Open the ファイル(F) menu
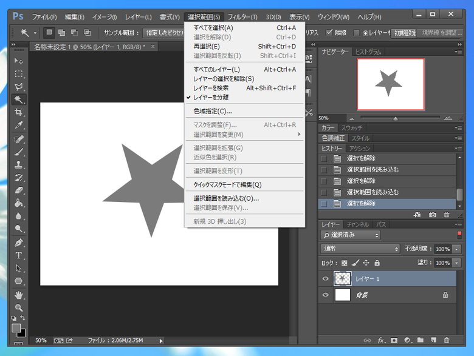 (x=44, y=17)
